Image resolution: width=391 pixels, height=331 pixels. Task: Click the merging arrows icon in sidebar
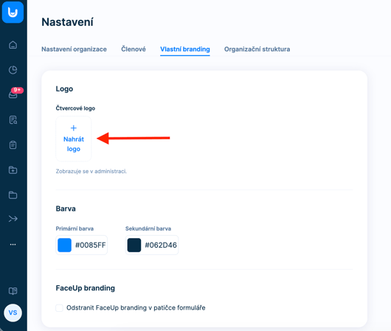[13, 219]
